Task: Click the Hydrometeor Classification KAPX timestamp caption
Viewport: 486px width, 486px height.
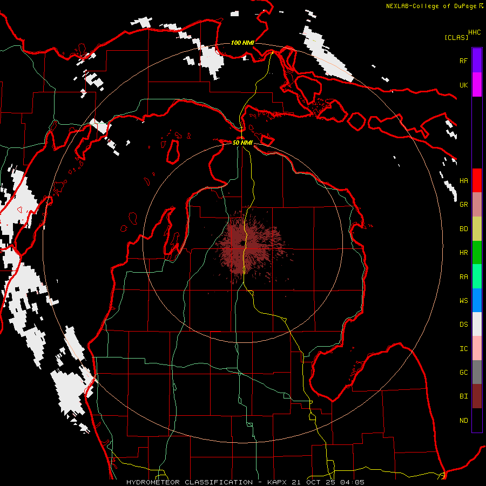Action: coord(245,482)
